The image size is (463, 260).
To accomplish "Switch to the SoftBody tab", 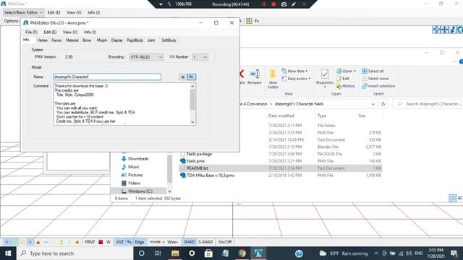I will [169, 40].
